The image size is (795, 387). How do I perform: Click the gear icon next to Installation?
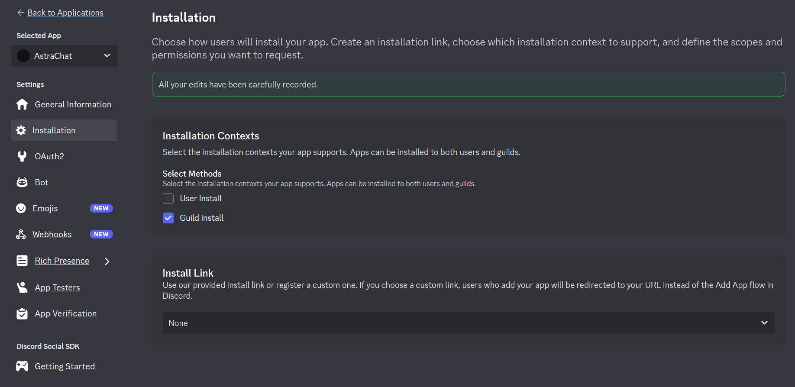[21, 130]
